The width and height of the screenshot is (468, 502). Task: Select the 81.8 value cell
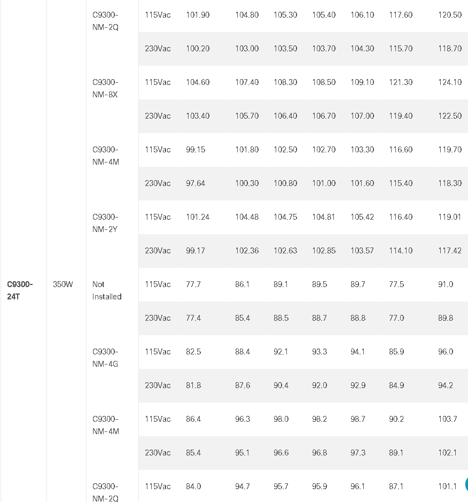coord(193,385)
